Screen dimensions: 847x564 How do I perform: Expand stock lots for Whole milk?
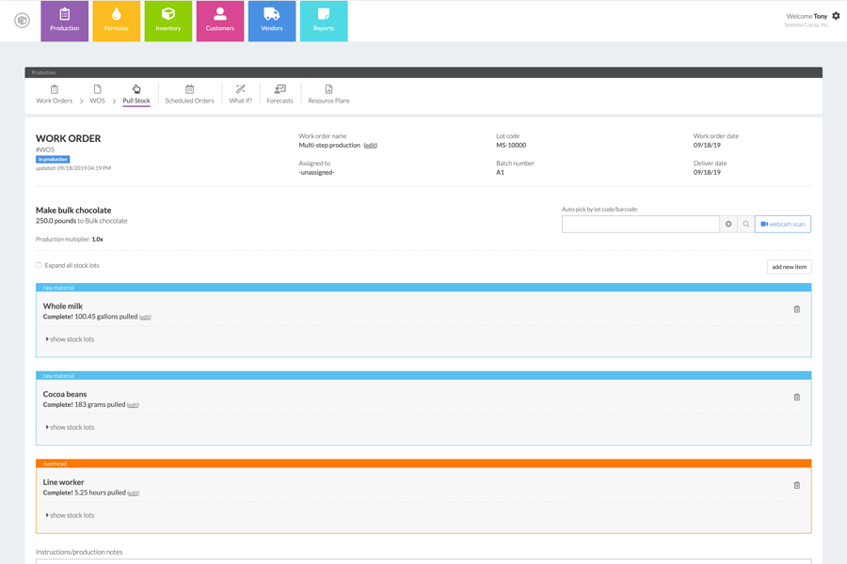click(x=71, y=339)
